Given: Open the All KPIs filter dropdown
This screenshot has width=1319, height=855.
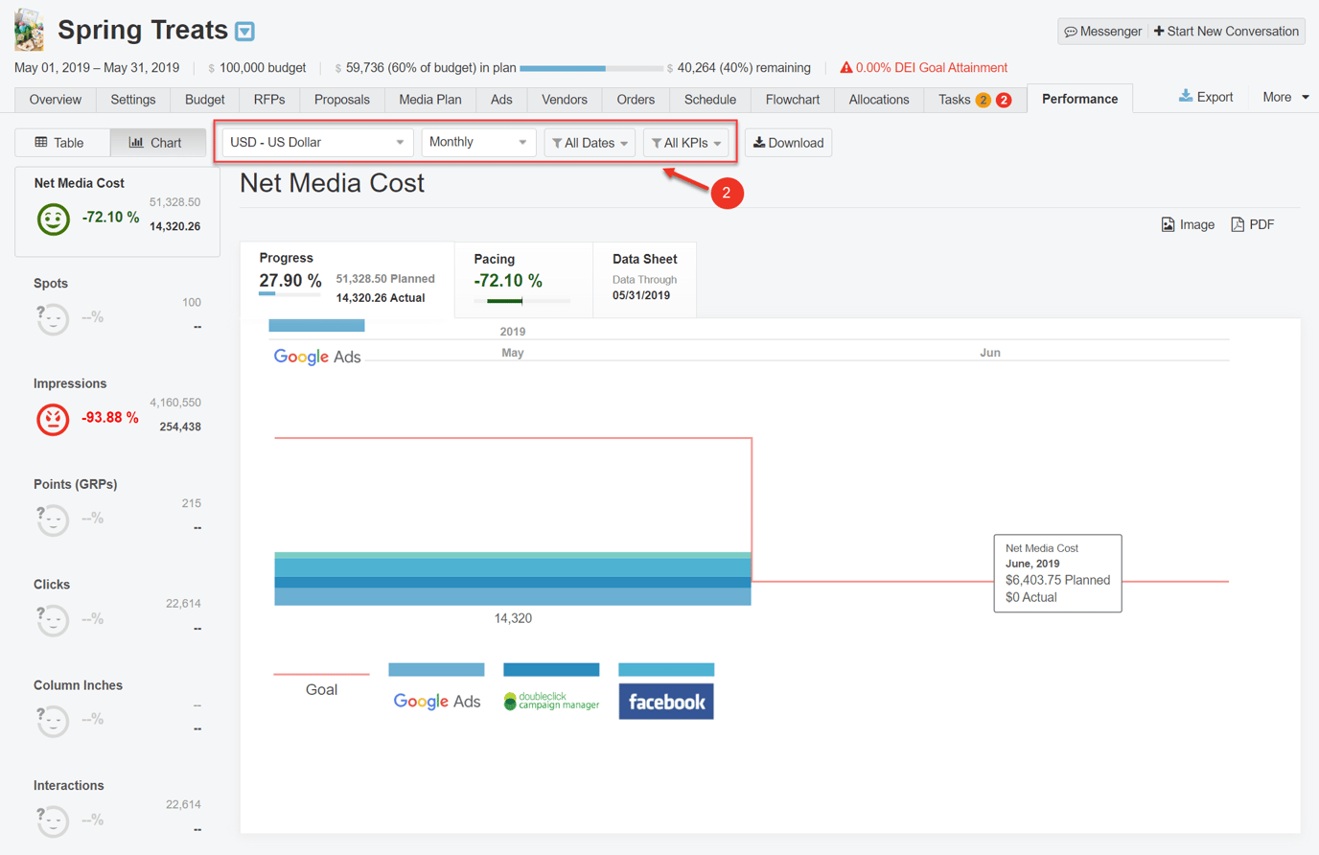Looking at the screenshot, I should point(685,142).
